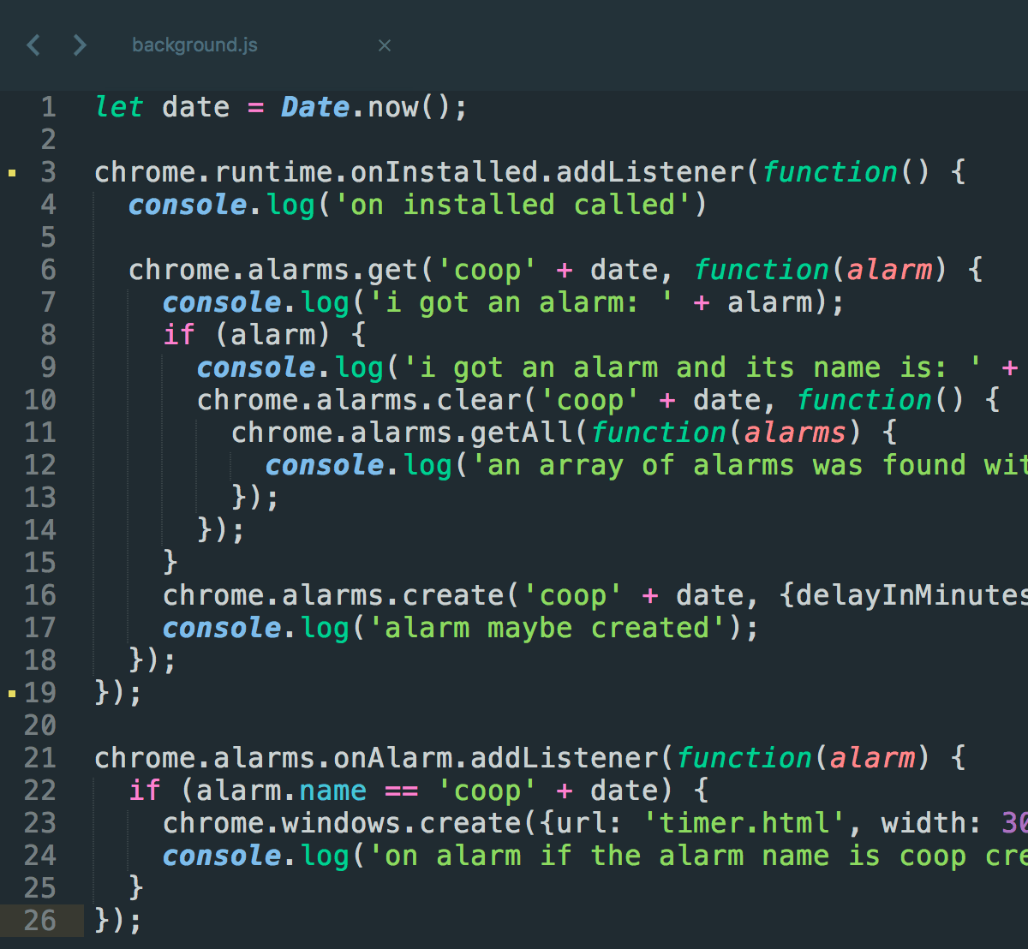Click 'clear' on line 10

(479, 400)
